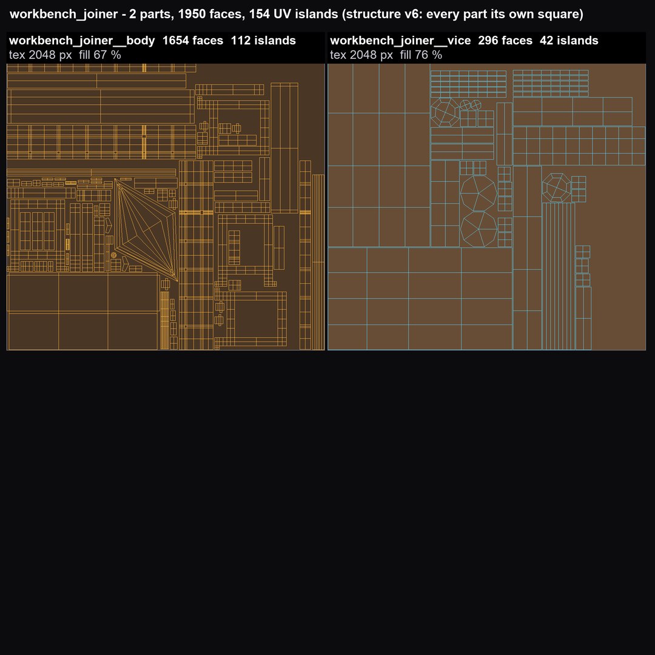Viewport: 655px width, 655px height.
Task: Select the 'fill 67 %' value
Action: coord(100,55)
